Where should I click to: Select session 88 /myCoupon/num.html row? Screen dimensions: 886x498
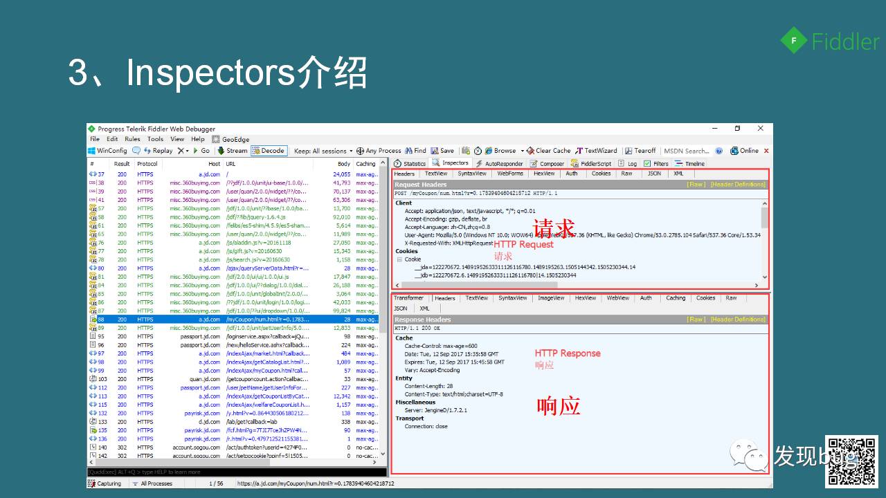(233, 320)
